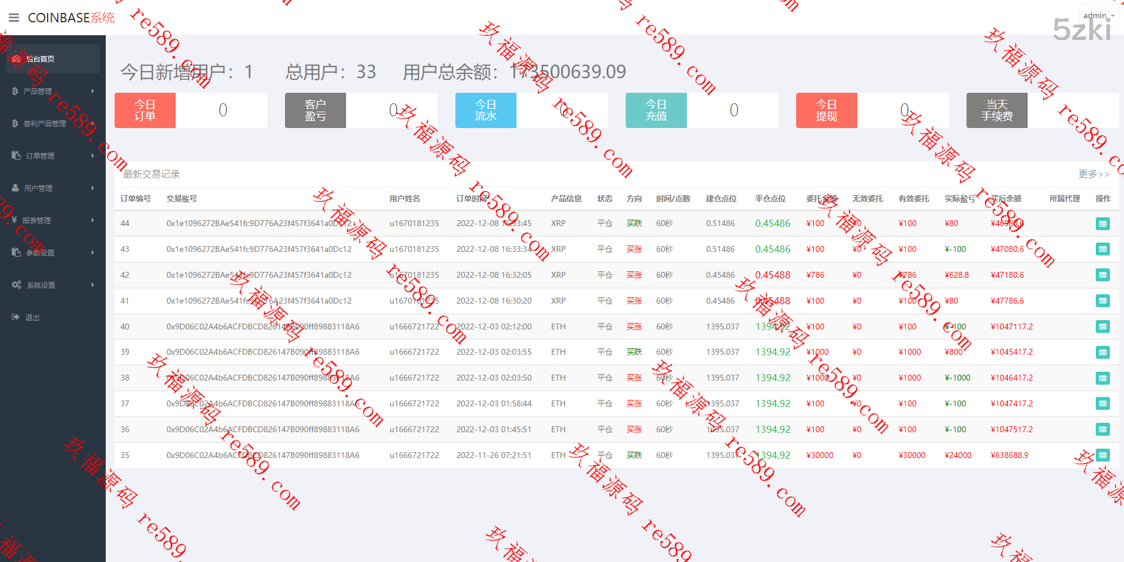Expand the 用户管理 sidebar section

click(x=52, y=188)
